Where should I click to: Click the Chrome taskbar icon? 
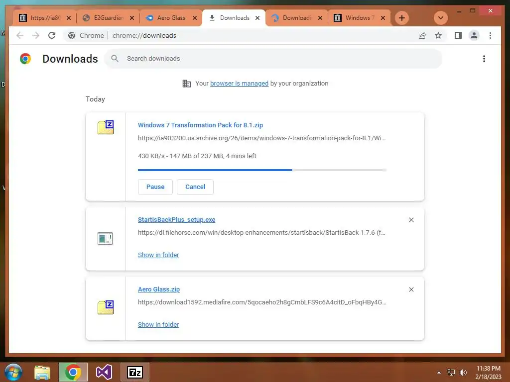pyautogui.click(x=73, y=372)
